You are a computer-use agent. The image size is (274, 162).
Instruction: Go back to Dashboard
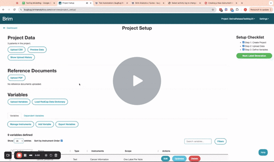coord(10,28)
